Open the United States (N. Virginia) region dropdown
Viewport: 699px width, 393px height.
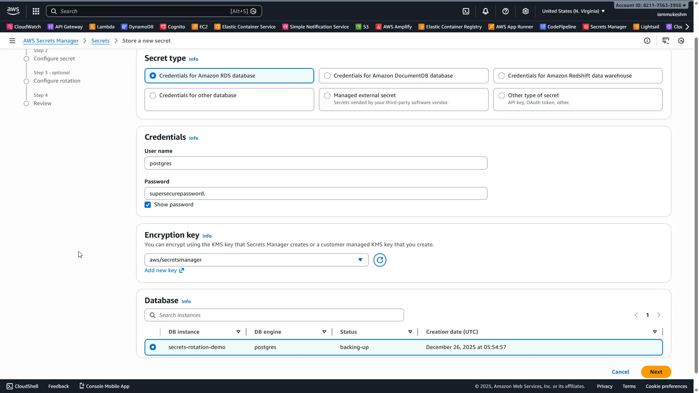coord(572,11)
